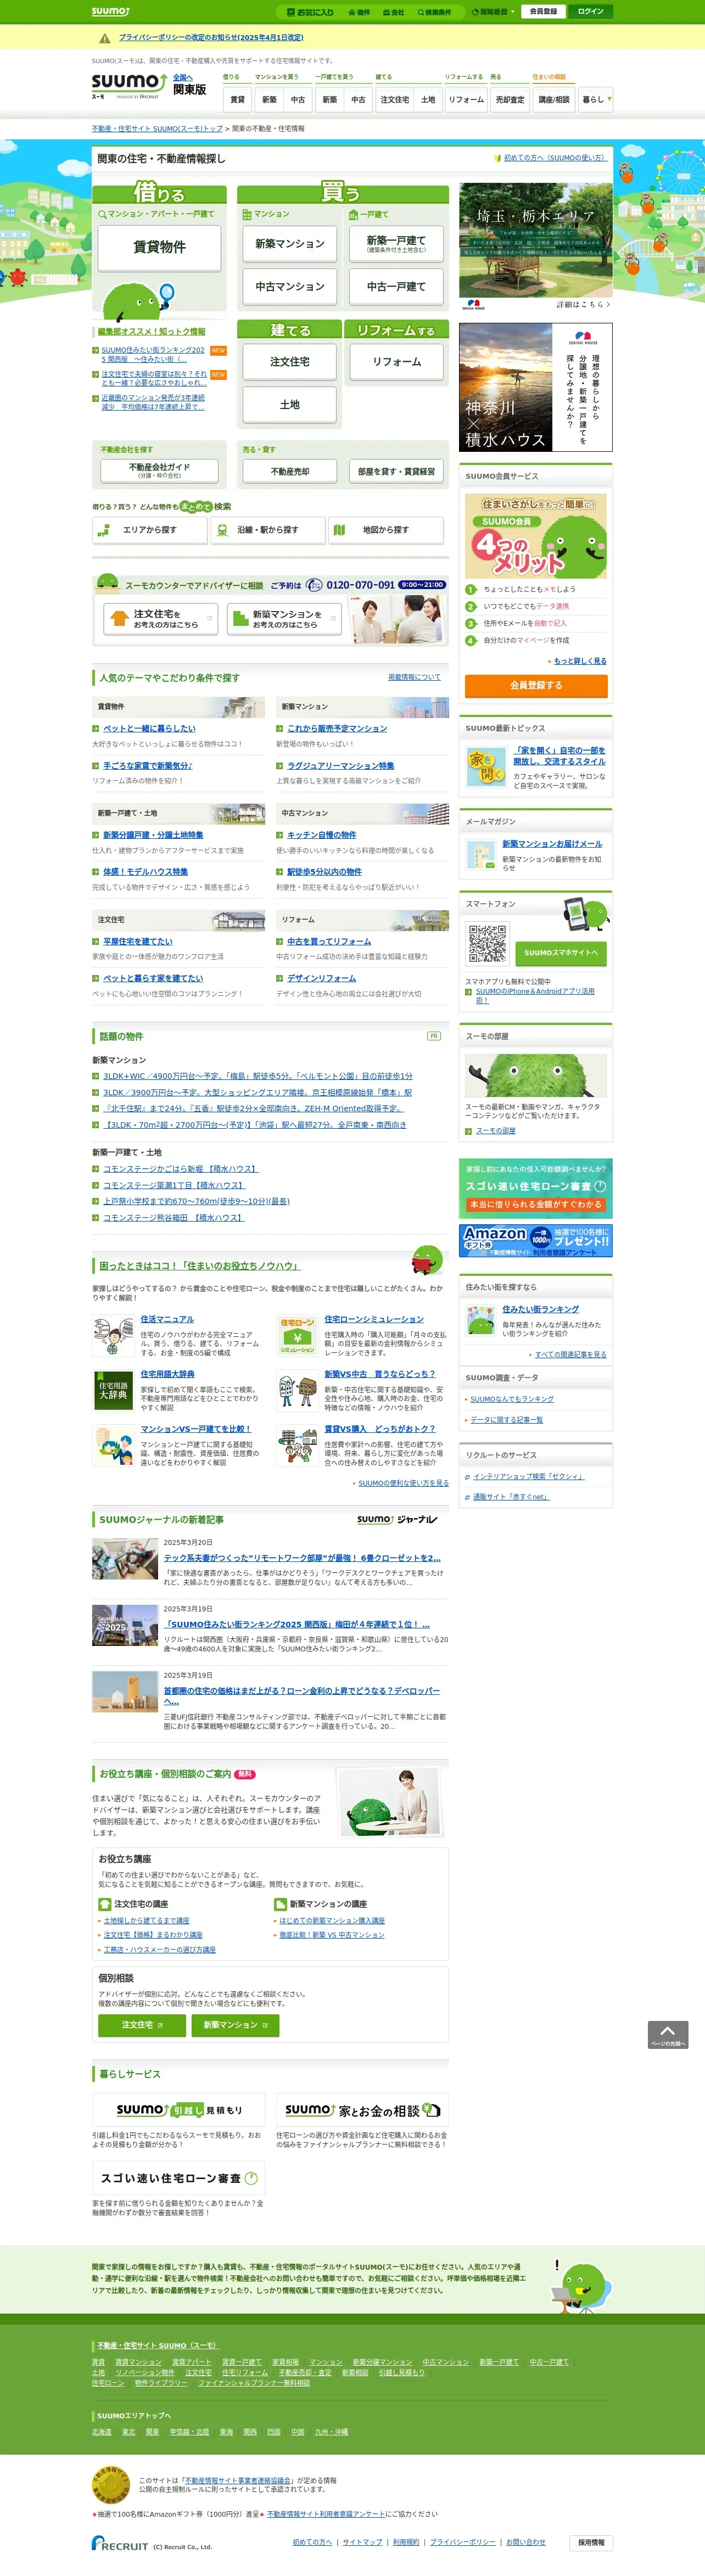Select 中古 under 一戸建てを買う in navigation
705x2576 pixels.
tap(358, 99)
